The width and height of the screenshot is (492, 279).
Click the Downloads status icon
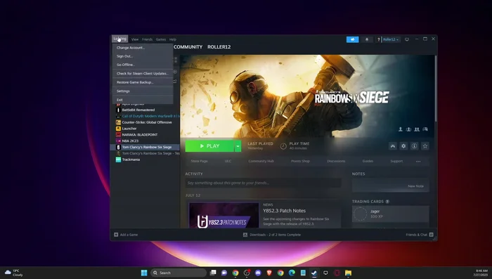point(245,235)
